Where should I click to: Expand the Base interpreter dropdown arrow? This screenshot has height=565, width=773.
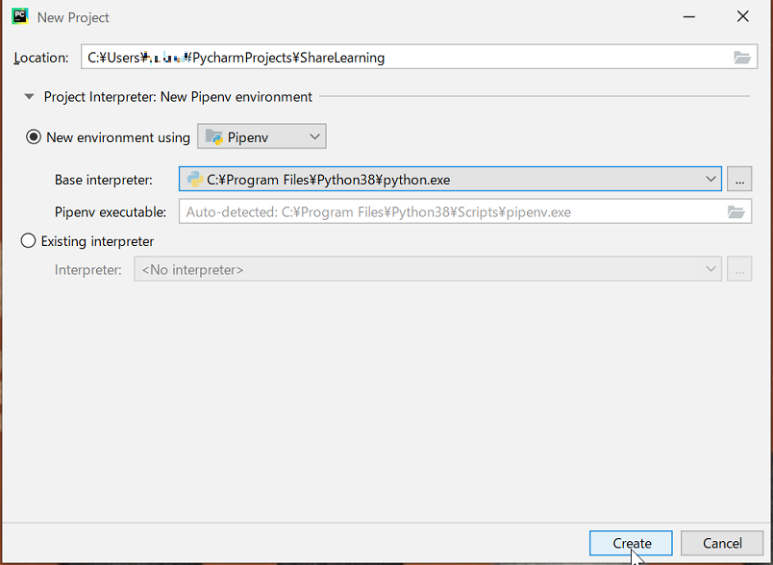pyautogui.click(x=711, y=180)
